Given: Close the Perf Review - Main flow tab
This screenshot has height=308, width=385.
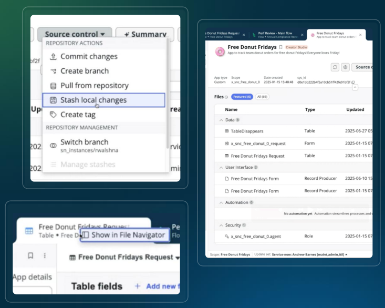Looking at the screenshot, I should [x=301, y=35].
